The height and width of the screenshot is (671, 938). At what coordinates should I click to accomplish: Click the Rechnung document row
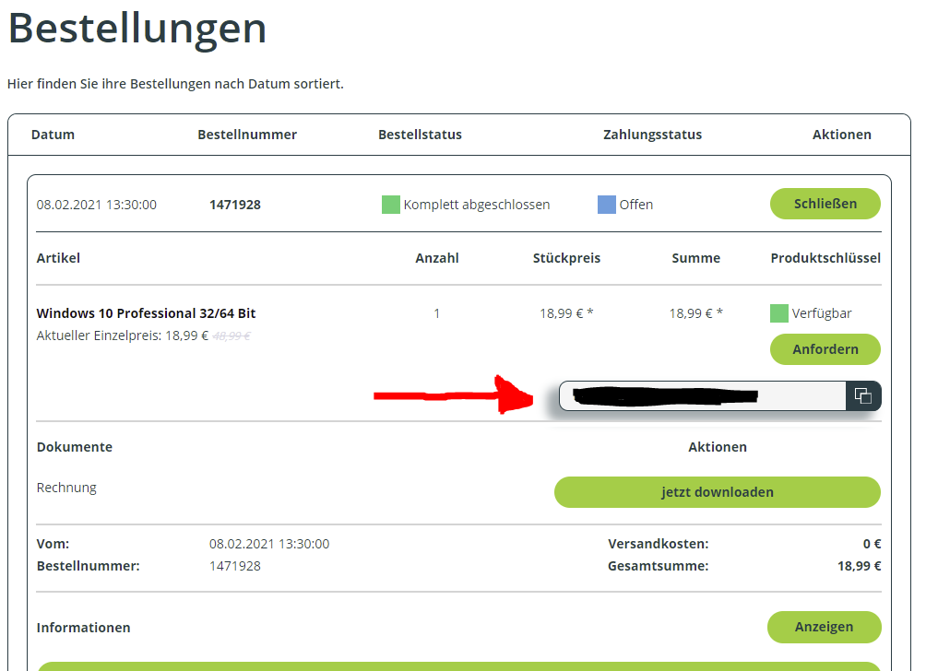pos(66,488)
